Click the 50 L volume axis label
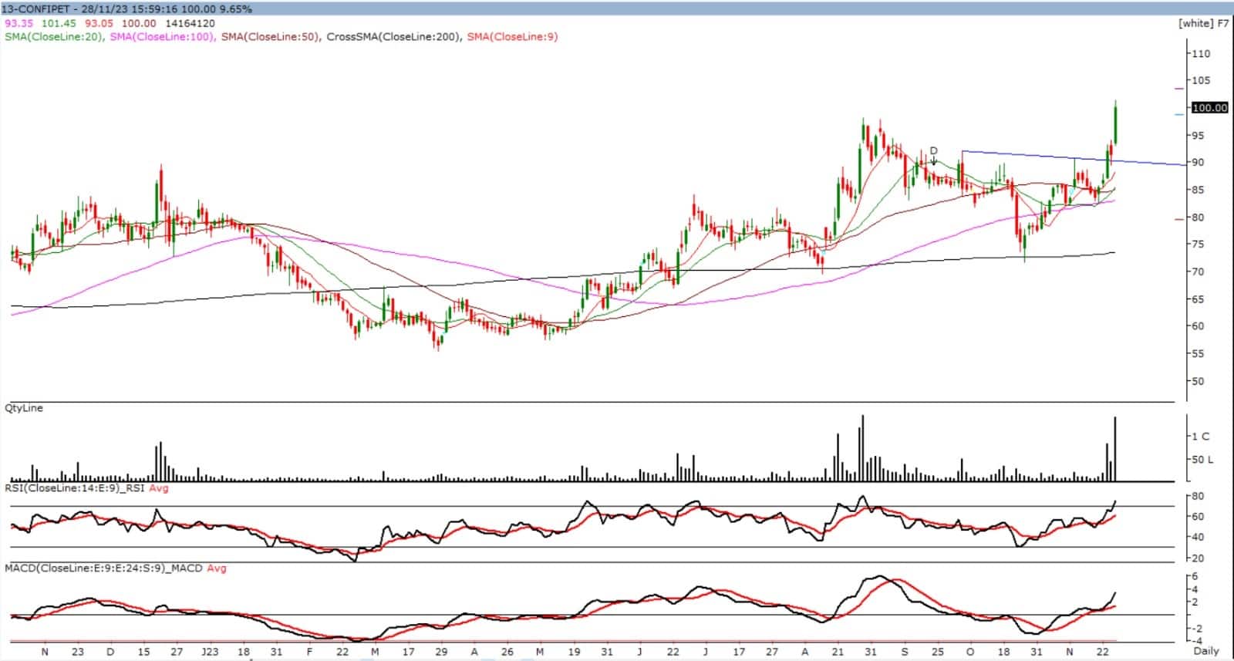 (1202, 460)
